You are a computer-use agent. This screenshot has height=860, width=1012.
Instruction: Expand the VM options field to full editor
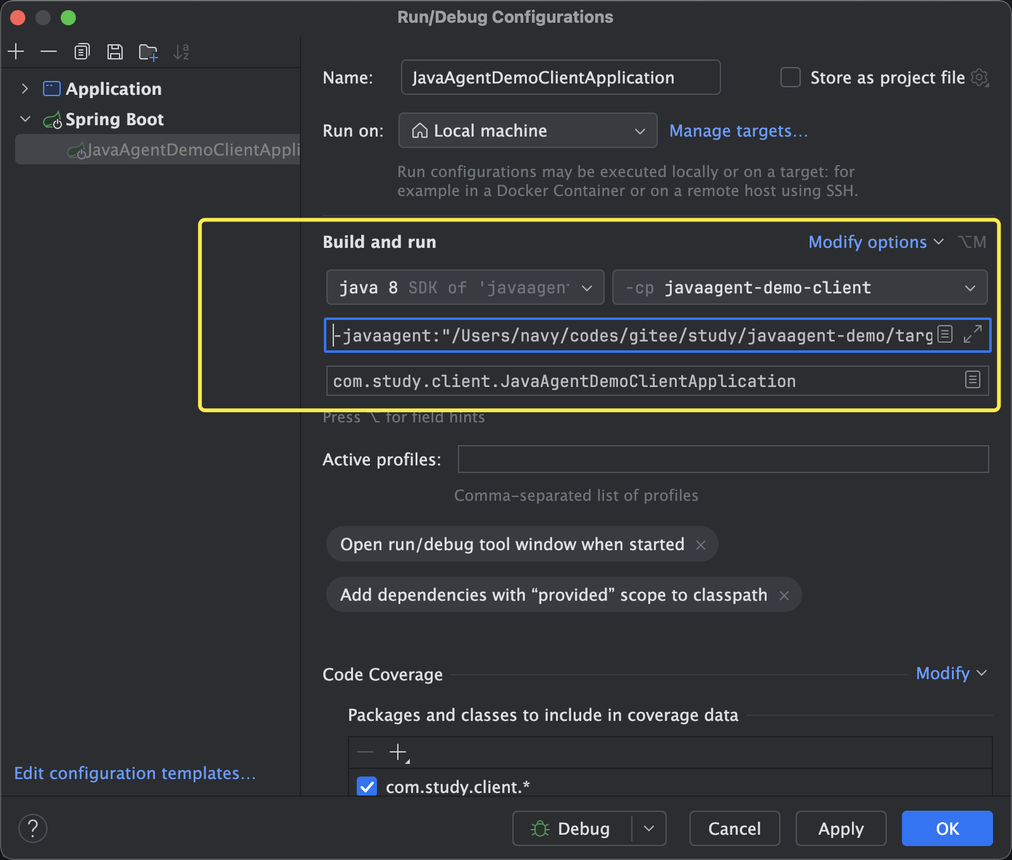pyautogui.click(x=973, y=334)
